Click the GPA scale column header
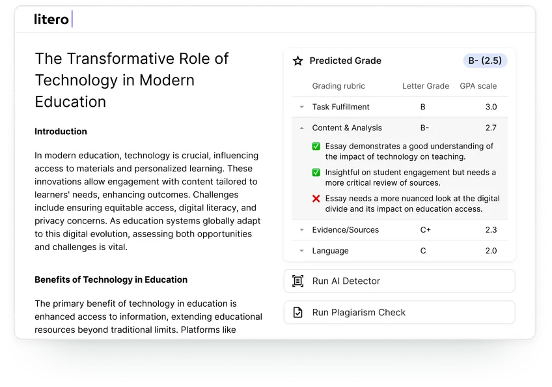The height and width of the screenshot is (387, 552). (x=478, y=86)
